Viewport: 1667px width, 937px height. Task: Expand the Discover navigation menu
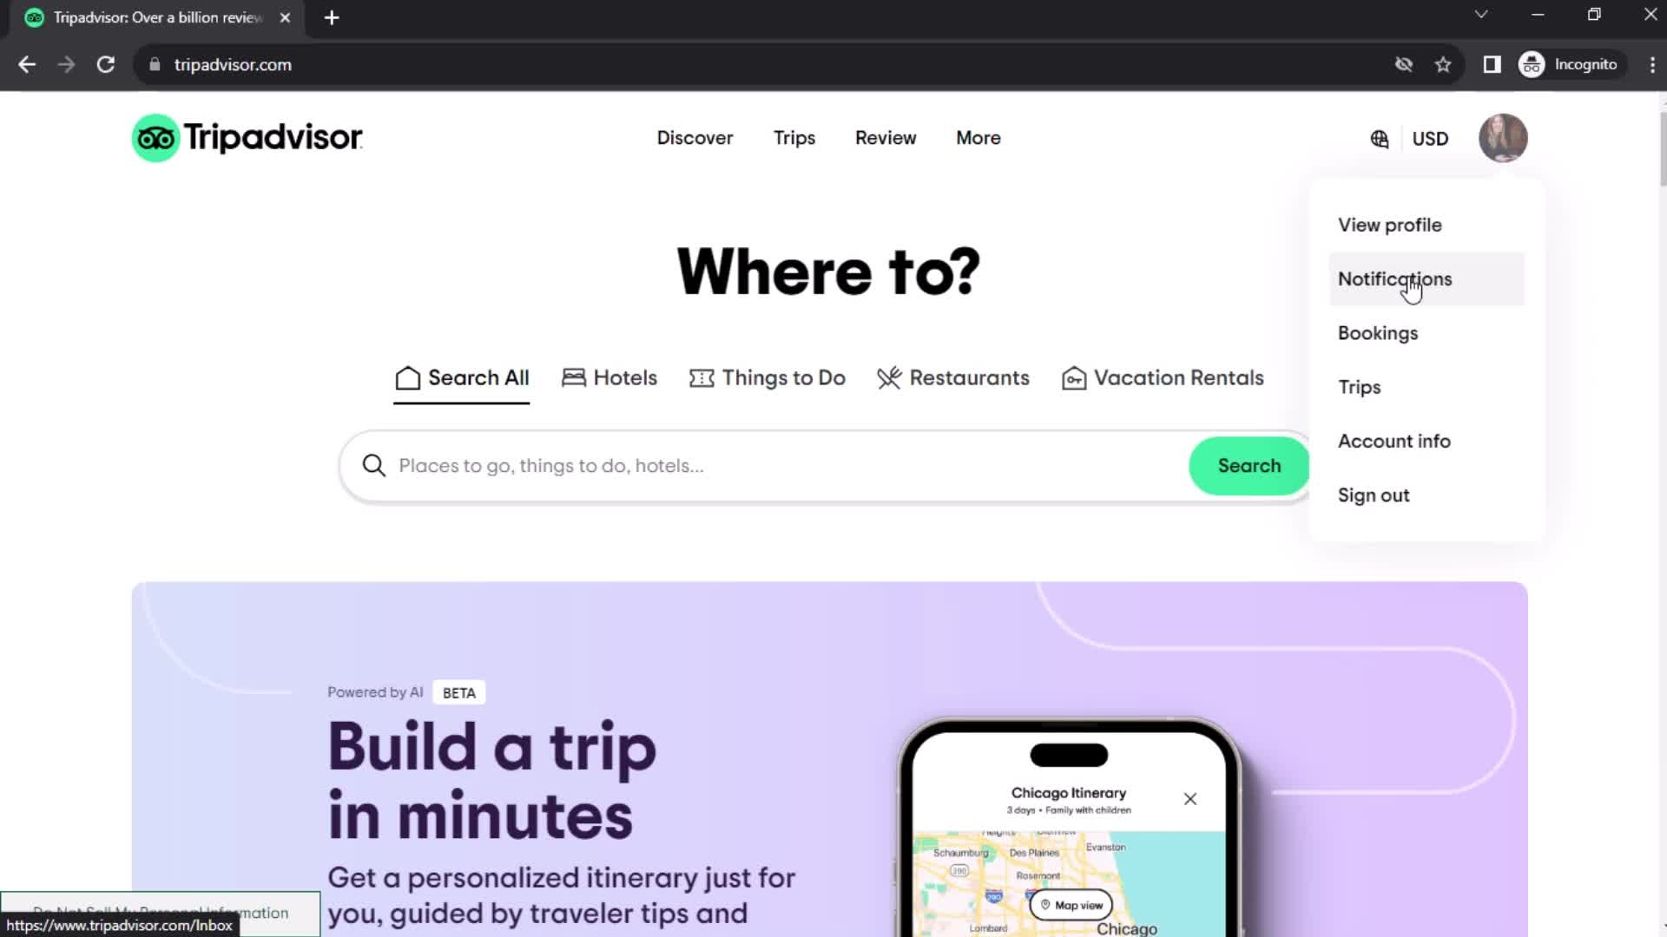695,137
